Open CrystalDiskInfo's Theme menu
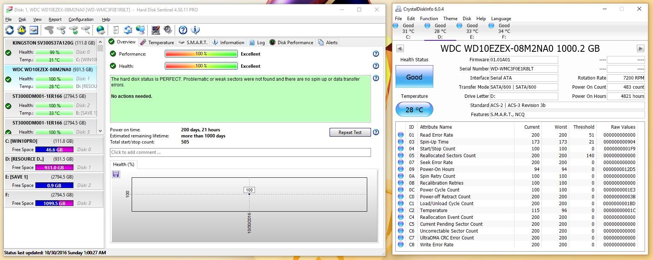The image size is (653, 260). tap(450, 18)
